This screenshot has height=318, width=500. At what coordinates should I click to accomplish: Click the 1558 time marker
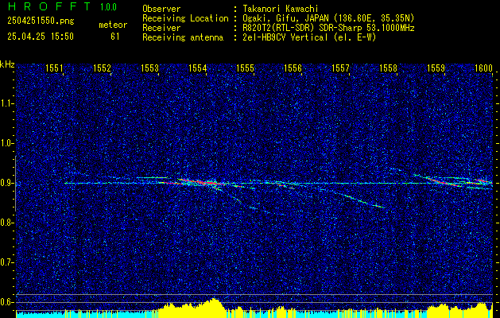[x=388, y=68]
